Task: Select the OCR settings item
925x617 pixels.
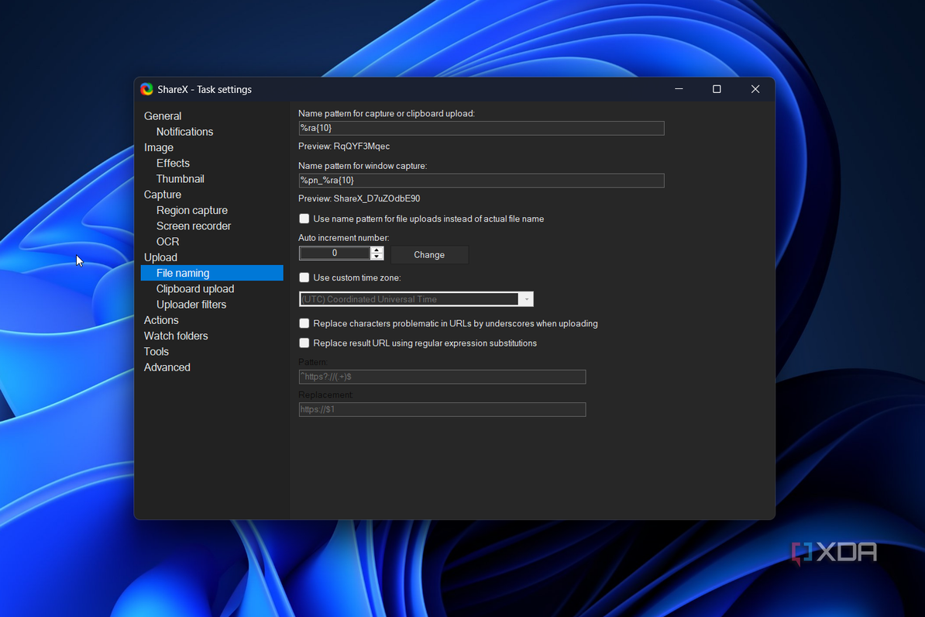Action: click(x=167, y=242)
